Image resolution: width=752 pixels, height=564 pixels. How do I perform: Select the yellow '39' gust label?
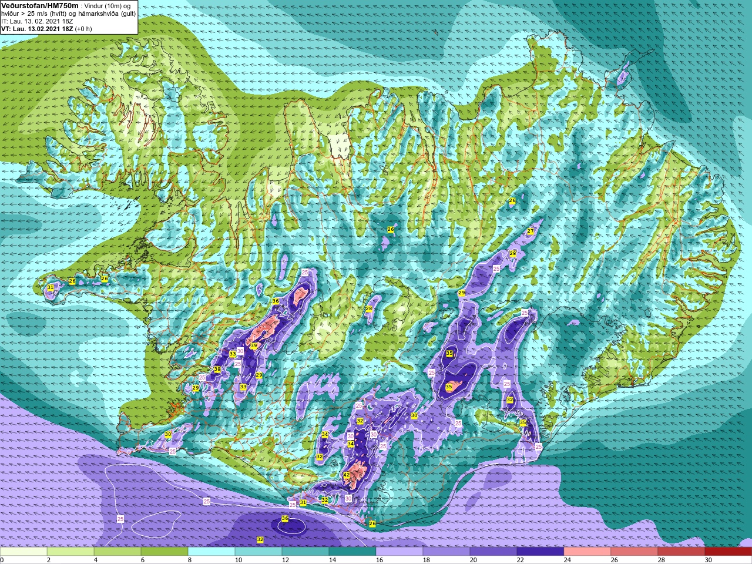(253, 346)
